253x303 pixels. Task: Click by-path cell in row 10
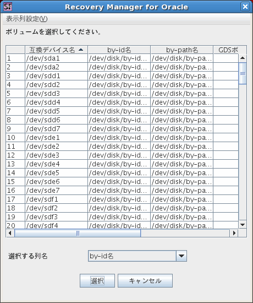(x=182, y=138)
